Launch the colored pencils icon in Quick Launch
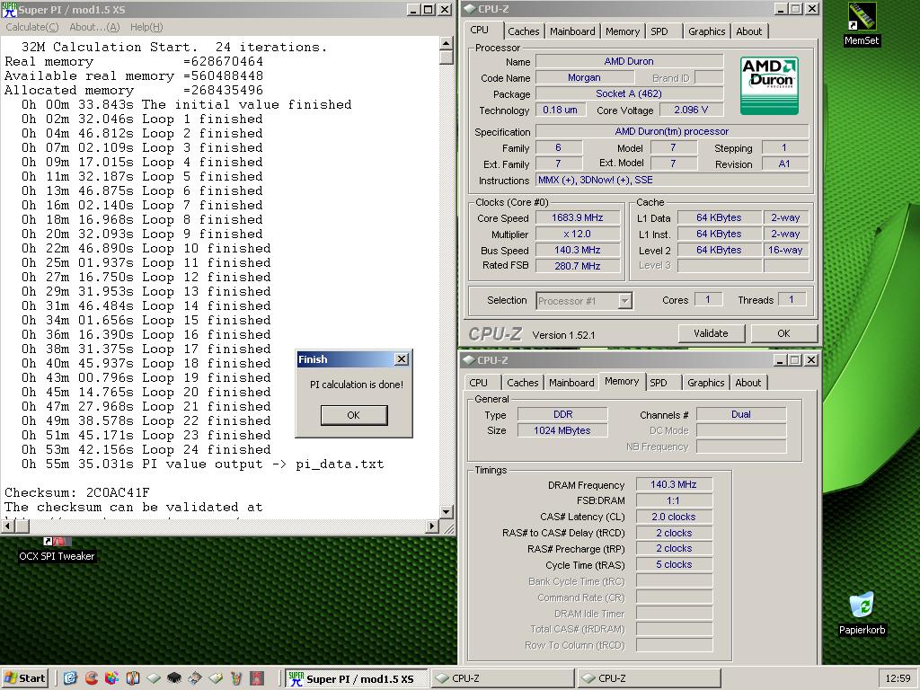The width and height of the screenshot is (920, 690). (x=236, y=678)
